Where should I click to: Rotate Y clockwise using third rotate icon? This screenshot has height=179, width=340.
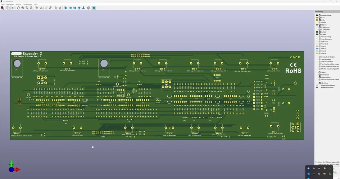46,8
